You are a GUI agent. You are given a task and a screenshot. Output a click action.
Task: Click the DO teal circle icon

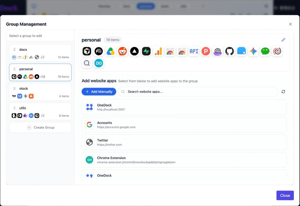99,63
